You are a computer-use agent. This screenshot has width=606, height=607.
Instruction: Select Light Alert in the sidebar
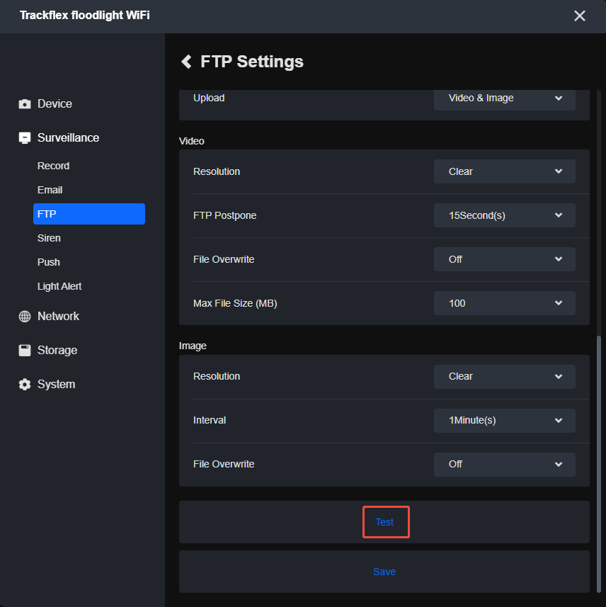pos(59,286)
